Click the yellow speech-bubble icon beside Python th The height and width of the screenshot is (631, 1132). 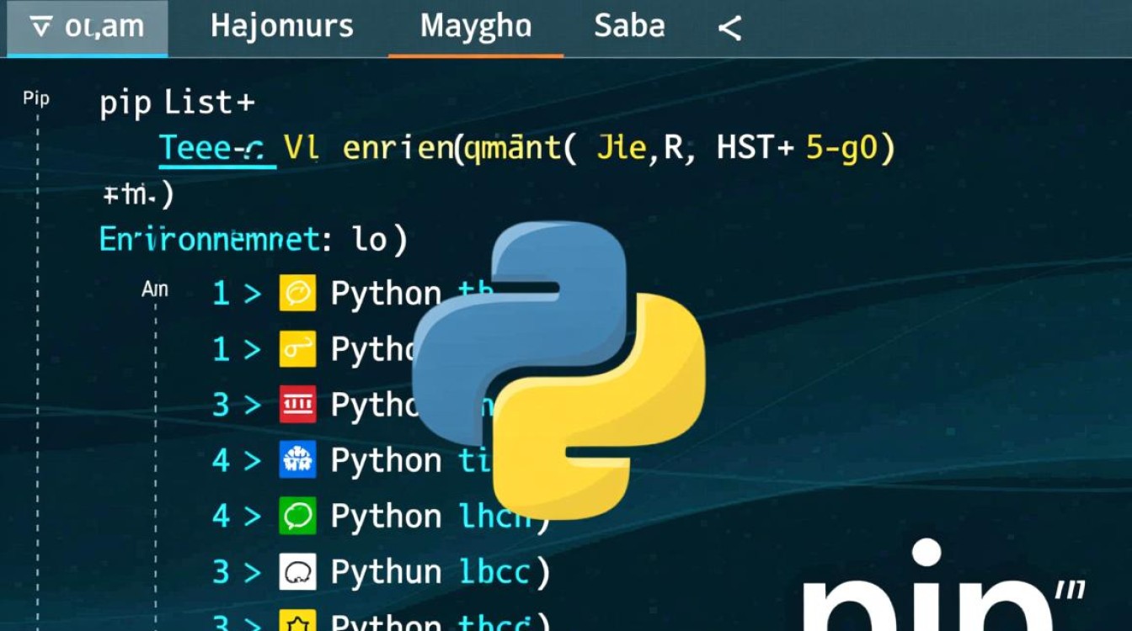tap(297, 294)
